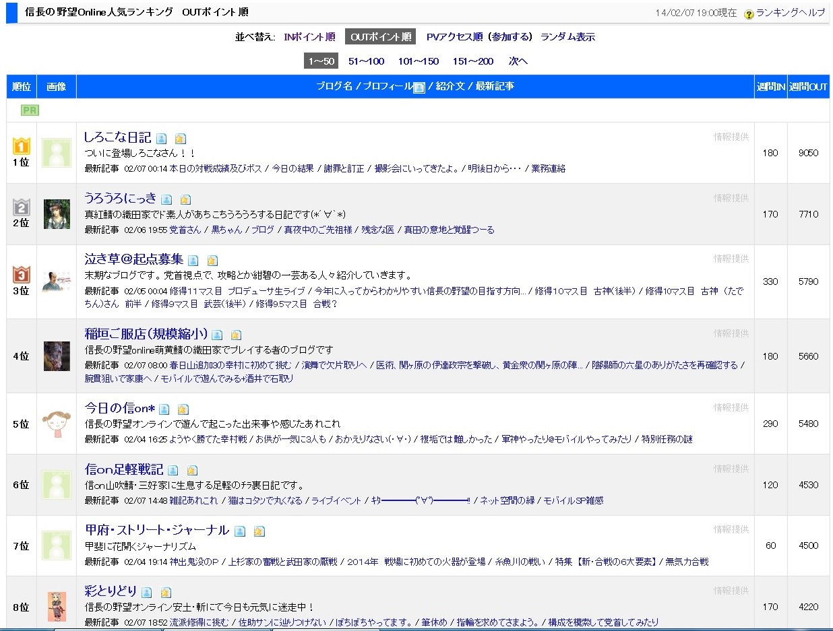Select the OUTポイント順 sort tab
833x631 pixels.
381,37
